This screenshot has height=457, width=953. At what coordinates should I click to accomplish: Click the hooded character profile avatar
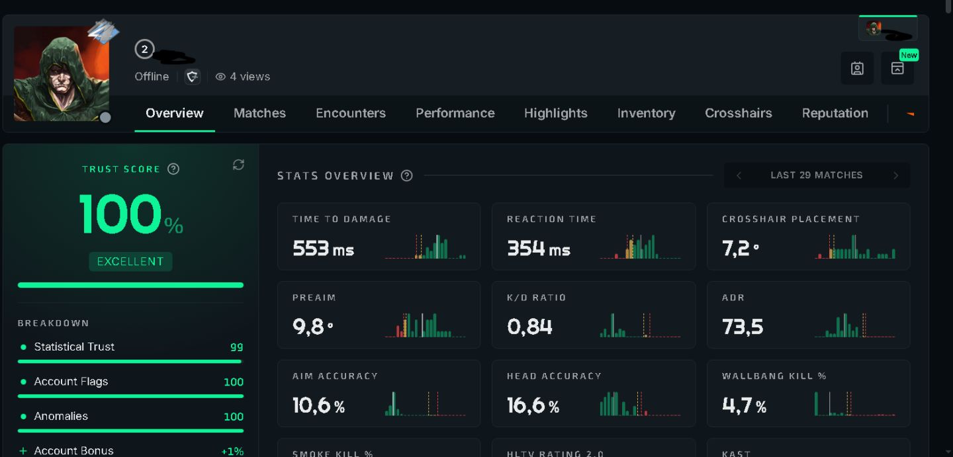point(62,73)
